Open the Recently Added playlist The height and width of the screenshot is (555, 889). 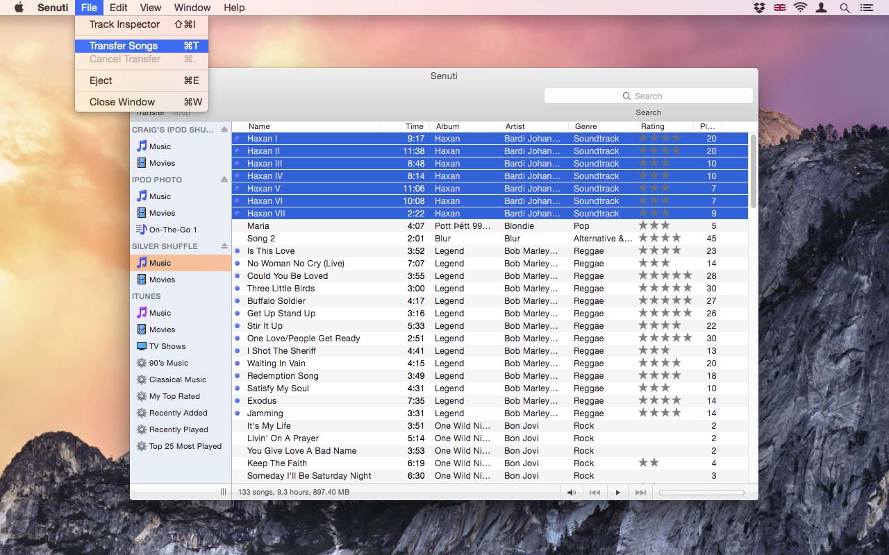[x=180, y=413]
